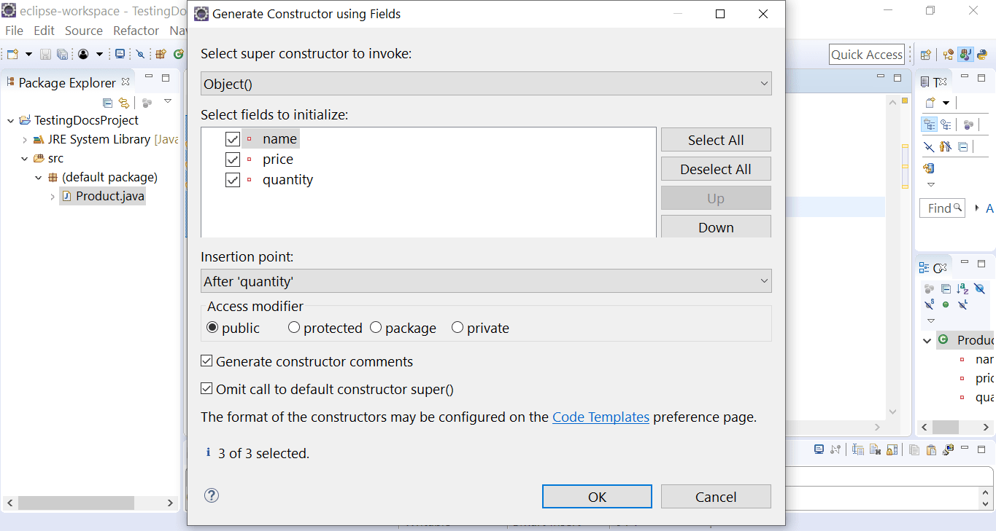Image resolution: width=996 pixels, height=531 pixels.
Task: Open the New wizard toolbar icon
Action: click(12, 54)
